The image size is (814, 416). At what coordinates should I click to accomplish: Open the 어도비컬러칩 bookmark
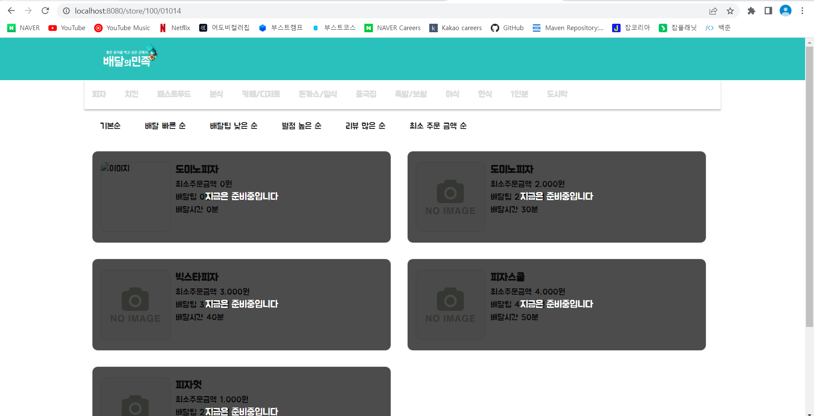click(x=224, y=28)
